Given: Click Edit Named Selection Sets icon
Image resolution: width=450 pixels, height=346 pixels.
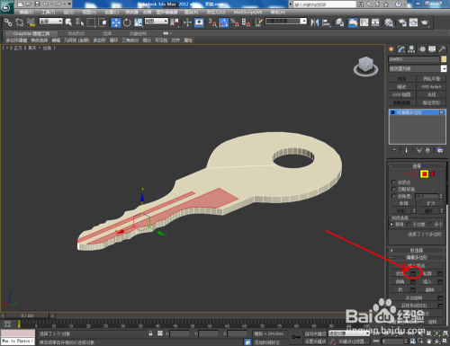Looking at the screenshot, I should click(x=259, y=22).
